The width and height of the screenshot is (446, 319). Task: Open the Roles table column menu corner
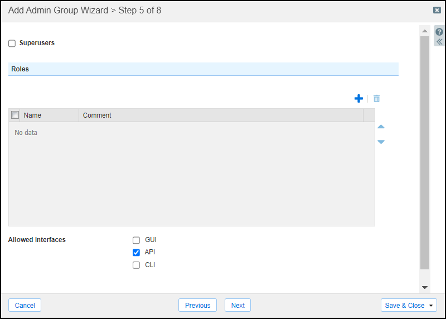pyautogui.click(x=369, y=115)
